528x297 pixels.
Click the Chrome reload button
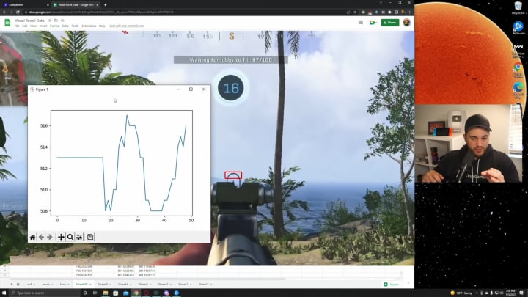pos(18,12)
